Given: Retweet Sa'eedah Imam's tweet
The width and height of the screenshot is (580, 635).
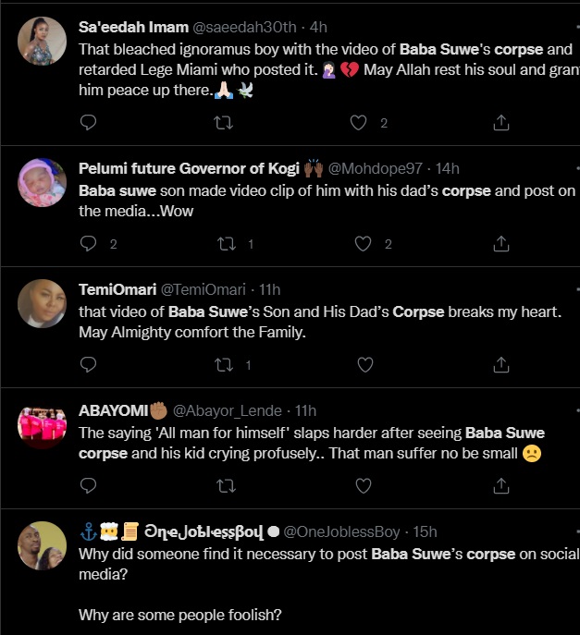Looking at the screenshot, I should 223,122.
